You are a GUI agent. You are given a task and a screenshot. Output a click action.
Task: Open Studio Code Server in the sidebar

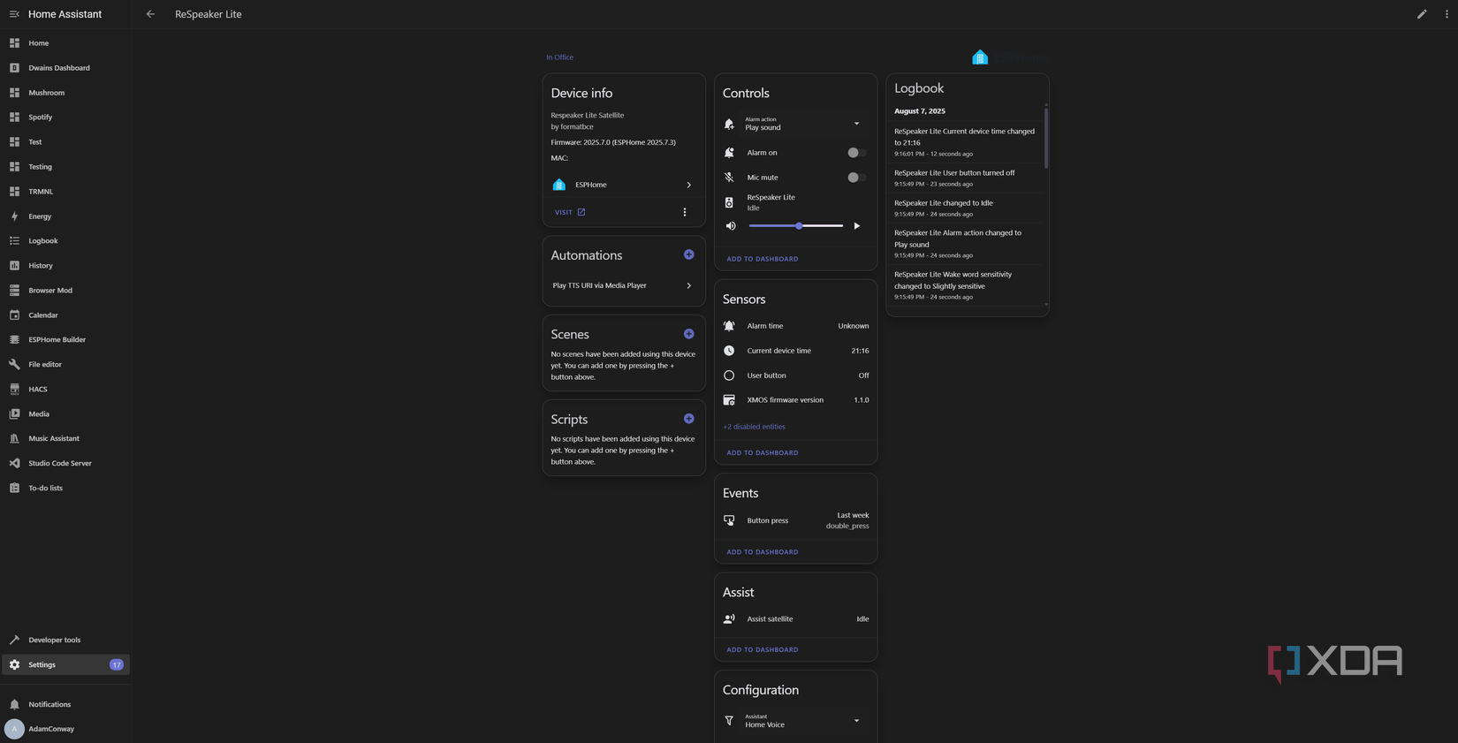[x=65, y=463]
